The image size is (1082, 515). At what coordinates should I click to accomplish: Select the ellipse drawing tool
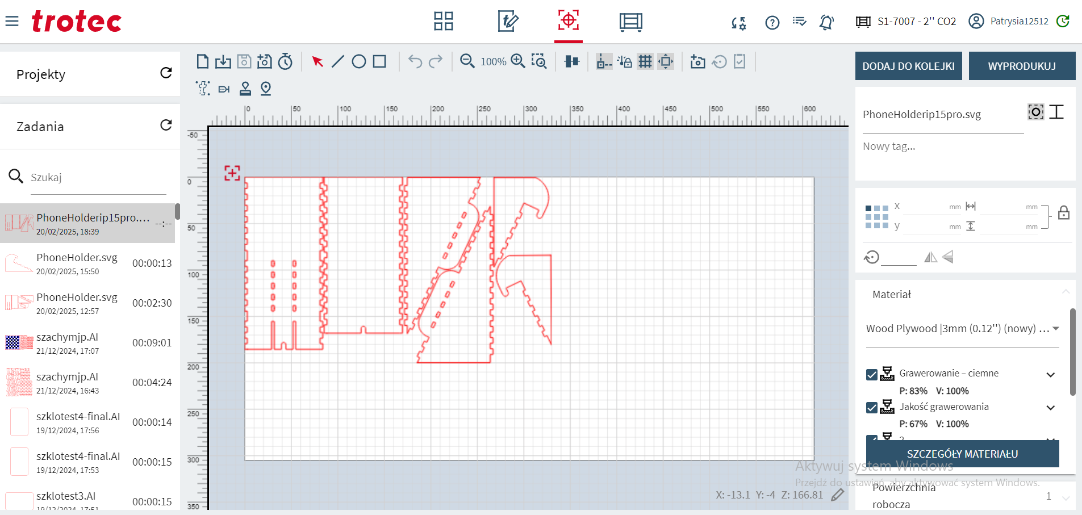tap(358, 61)
